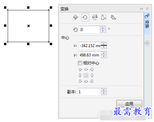This screenshot has width=154, height=122.
Task: Select the Scale and Mirror transform icon
Action: 95,17
